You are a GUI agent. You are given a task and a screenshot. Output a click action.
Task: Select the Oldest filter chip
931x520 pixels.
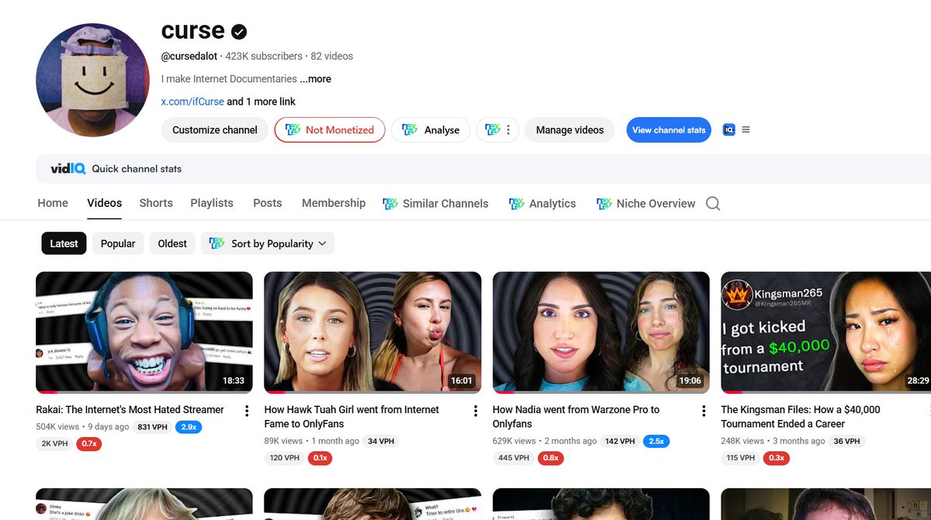point(172,243)
